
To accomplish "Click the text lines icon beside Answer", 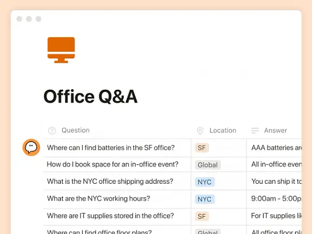I will click(x=255, y=131).
